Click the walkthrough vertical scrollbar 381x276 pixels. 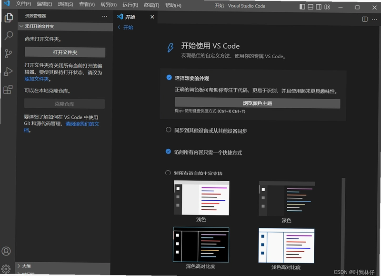(x=343, y=226)
